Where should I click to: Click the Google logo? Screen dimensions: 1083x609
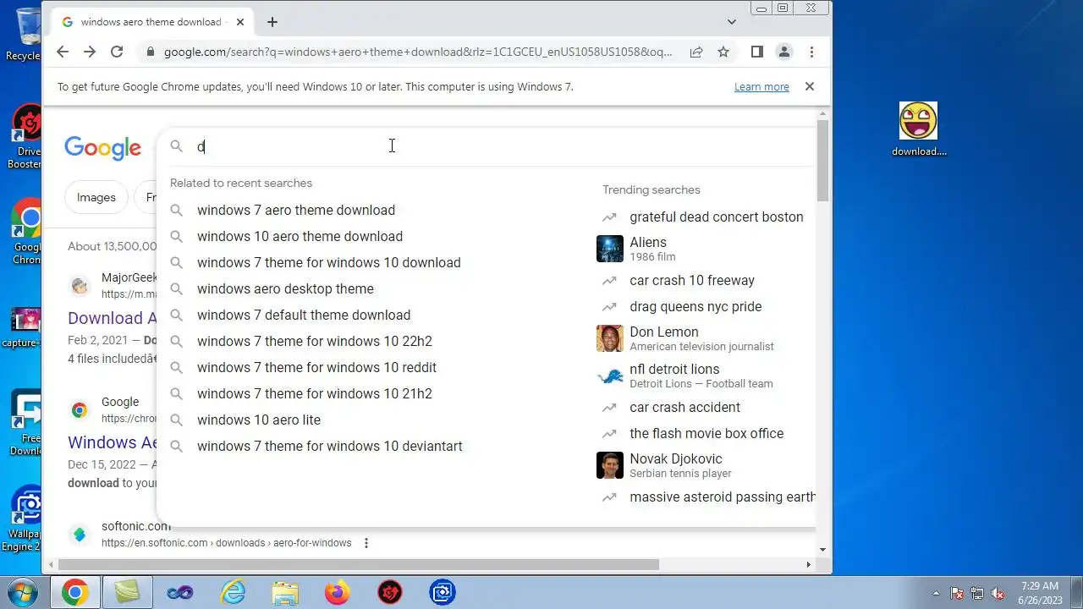coord(102,148)
